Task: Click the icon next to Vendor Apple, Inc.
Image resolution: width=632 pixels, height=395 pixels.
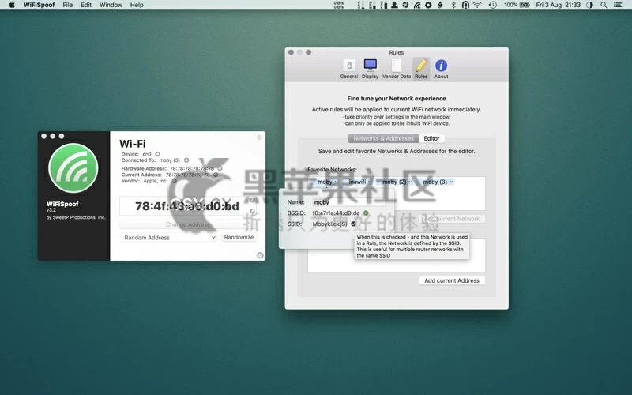Action: [174, 181]
